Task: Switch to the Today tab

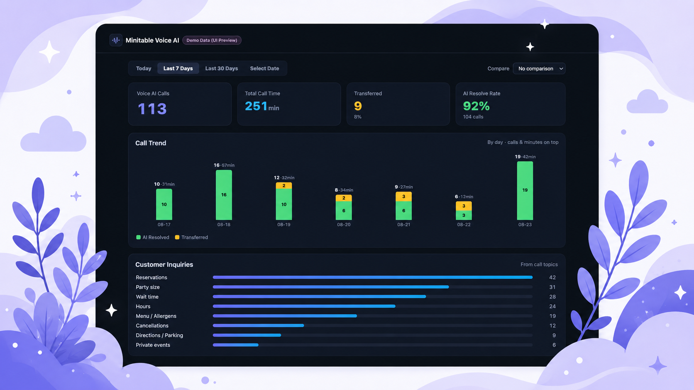Action: [x=144, y=68]
